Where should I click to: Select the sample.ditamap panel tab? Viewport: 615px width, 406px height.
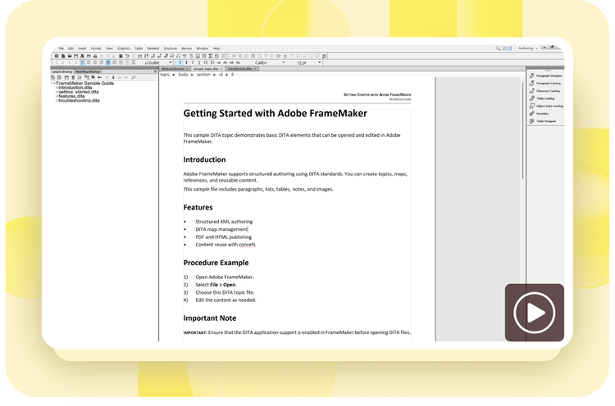[62, 72]
